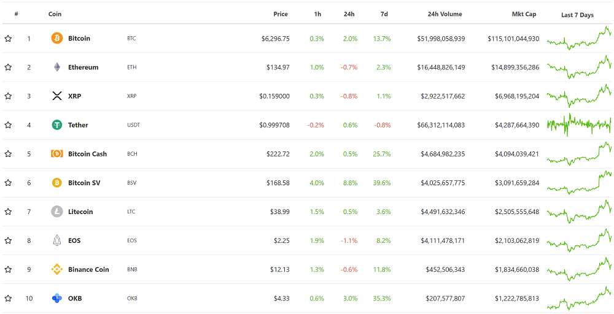Click the Bitcoin logo icon
This screenshot has height=314, width=614.
tap(56, 38)
